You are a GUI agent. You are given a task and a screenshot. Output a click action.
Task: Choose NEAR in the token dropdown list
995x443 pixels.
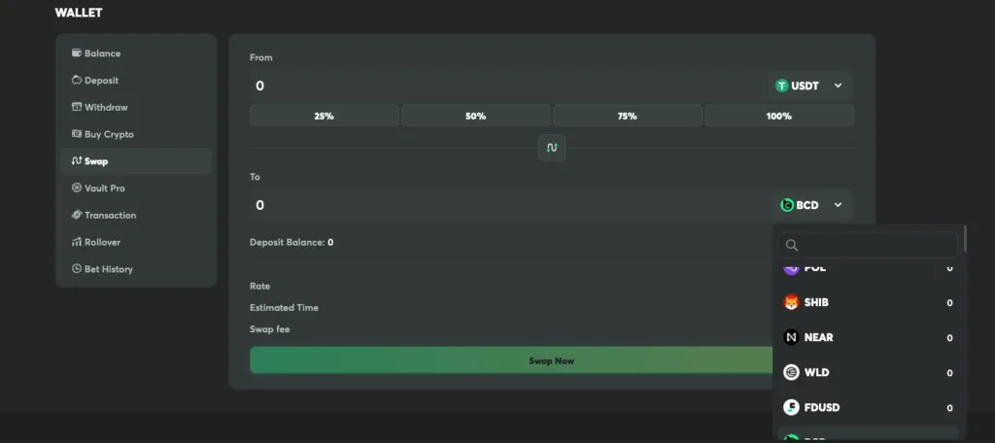868,338
